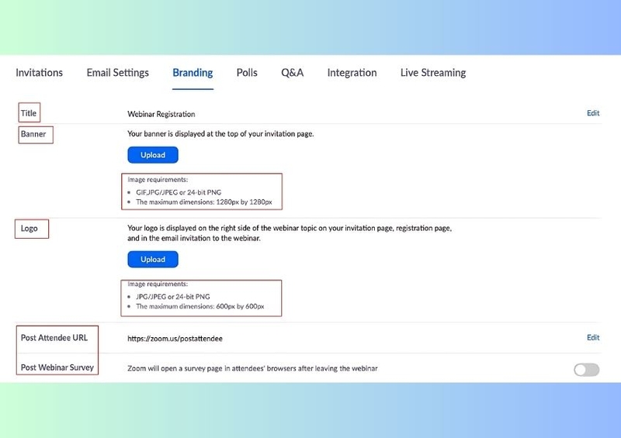Switch to the Email Settings tab
The width and height of the screenshot is (621, 438).
coord(117,73)
